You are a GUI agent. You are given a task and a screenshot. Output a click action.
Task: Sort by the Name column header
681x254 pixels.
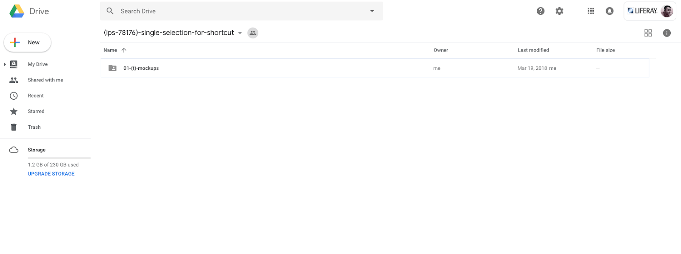(110, 50)
